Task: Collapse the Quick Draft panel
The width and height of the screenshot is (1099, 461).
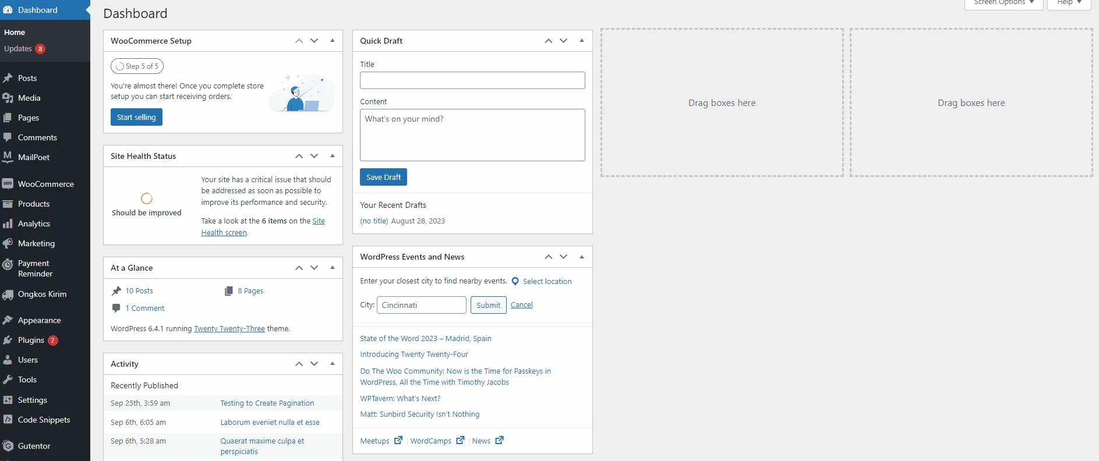Action: 582,41
